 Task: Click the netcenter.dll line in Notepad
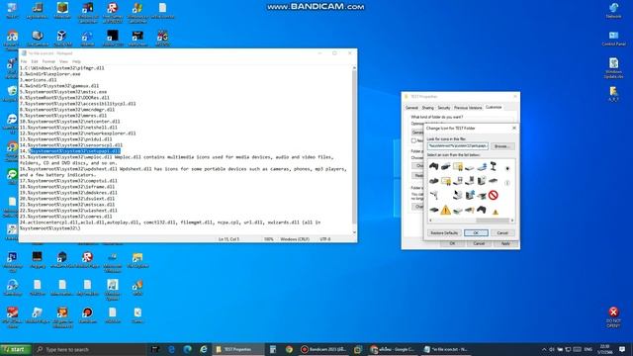pos(70,121)
